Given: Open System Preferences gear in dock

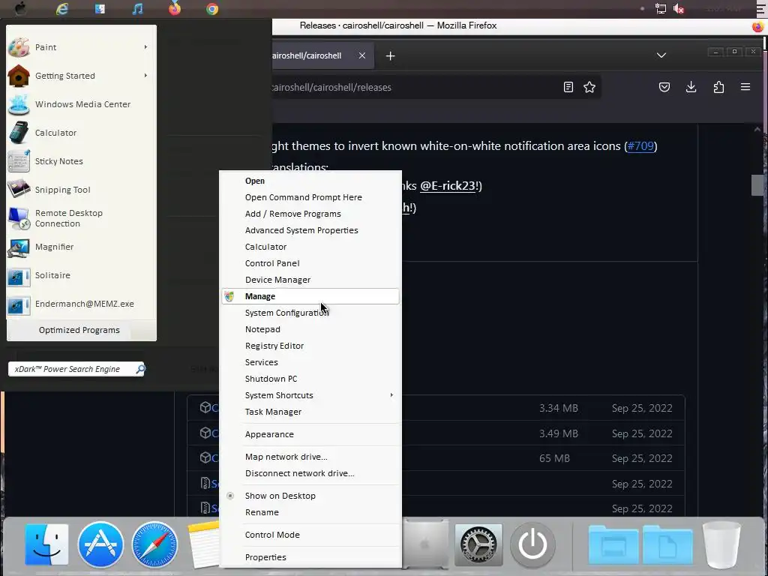Looking at the screenshot, I should (478, 544).
